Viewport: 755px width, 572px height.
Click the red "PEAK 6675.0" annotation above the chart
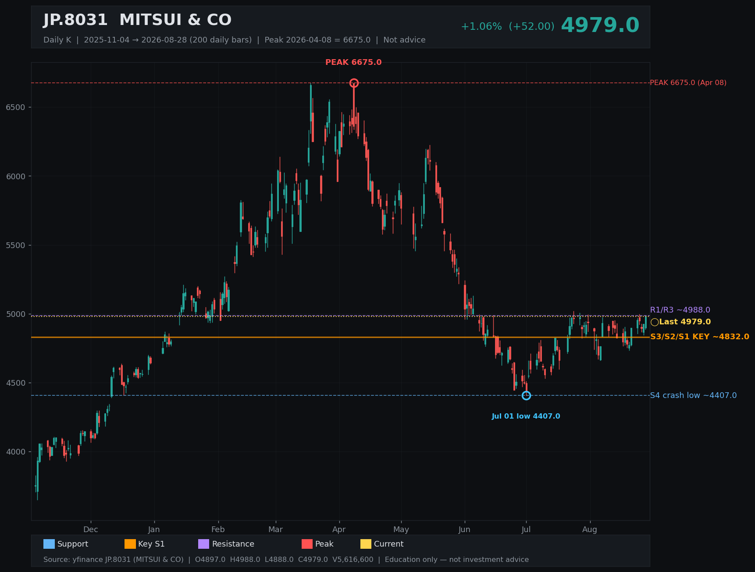click(353, 62)
